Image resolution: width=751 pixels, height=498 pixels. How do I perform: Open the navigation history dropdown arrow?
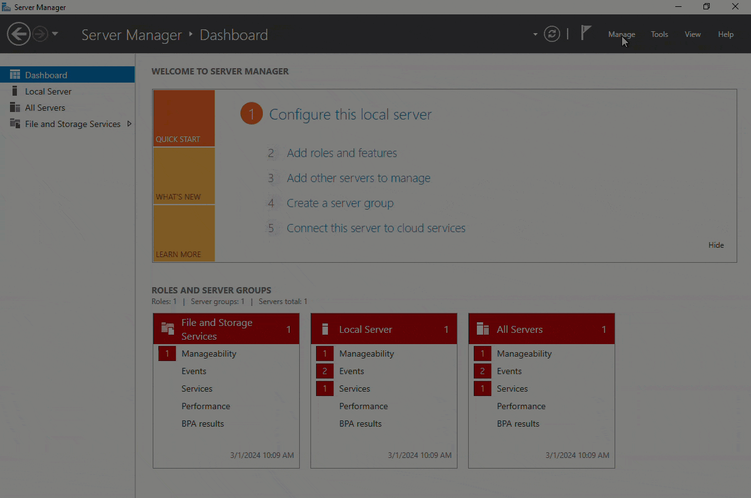(x=55, y=34)
